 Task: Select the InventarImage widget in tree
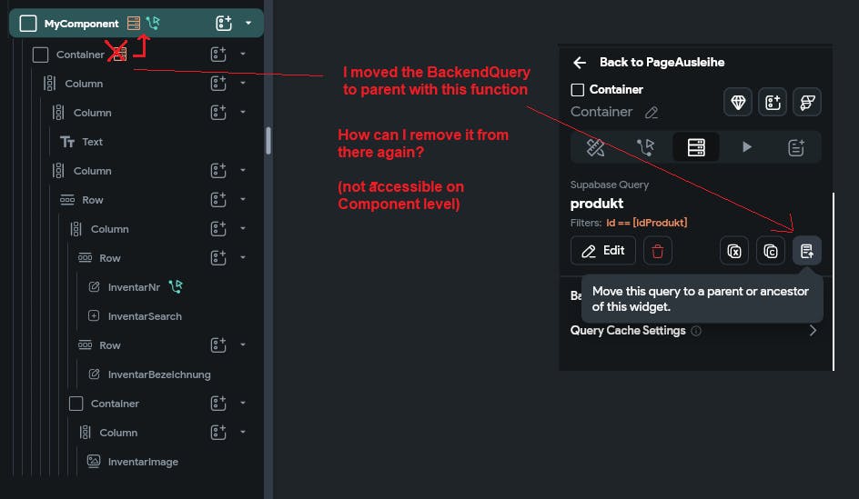[x=143, y=462]
